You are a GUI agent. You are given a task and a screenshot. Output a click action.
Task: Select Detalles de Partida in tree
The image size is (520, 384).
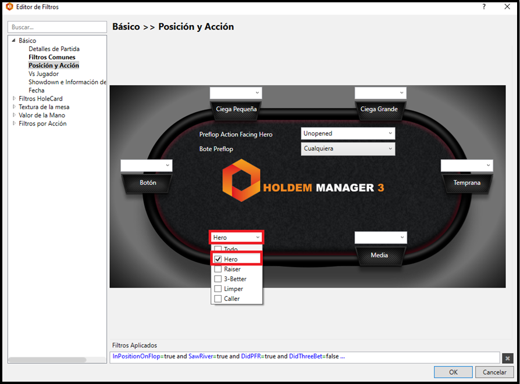[54, 49]
